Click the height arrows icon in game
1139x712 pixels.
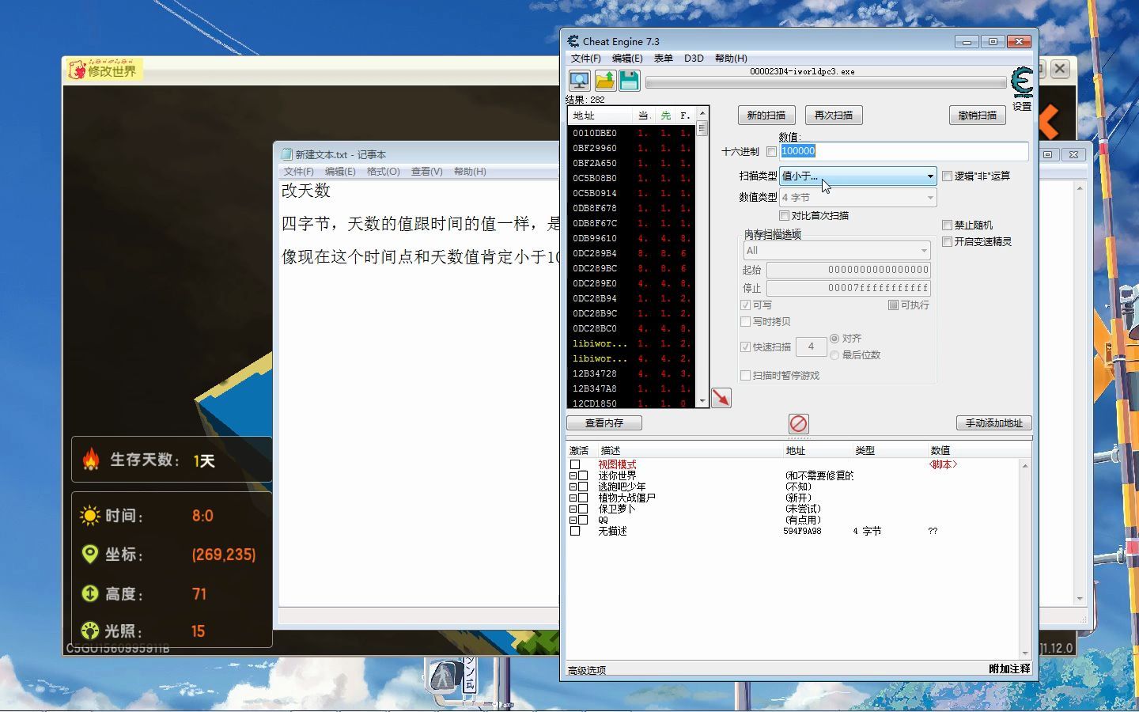(x=90, y=593)
